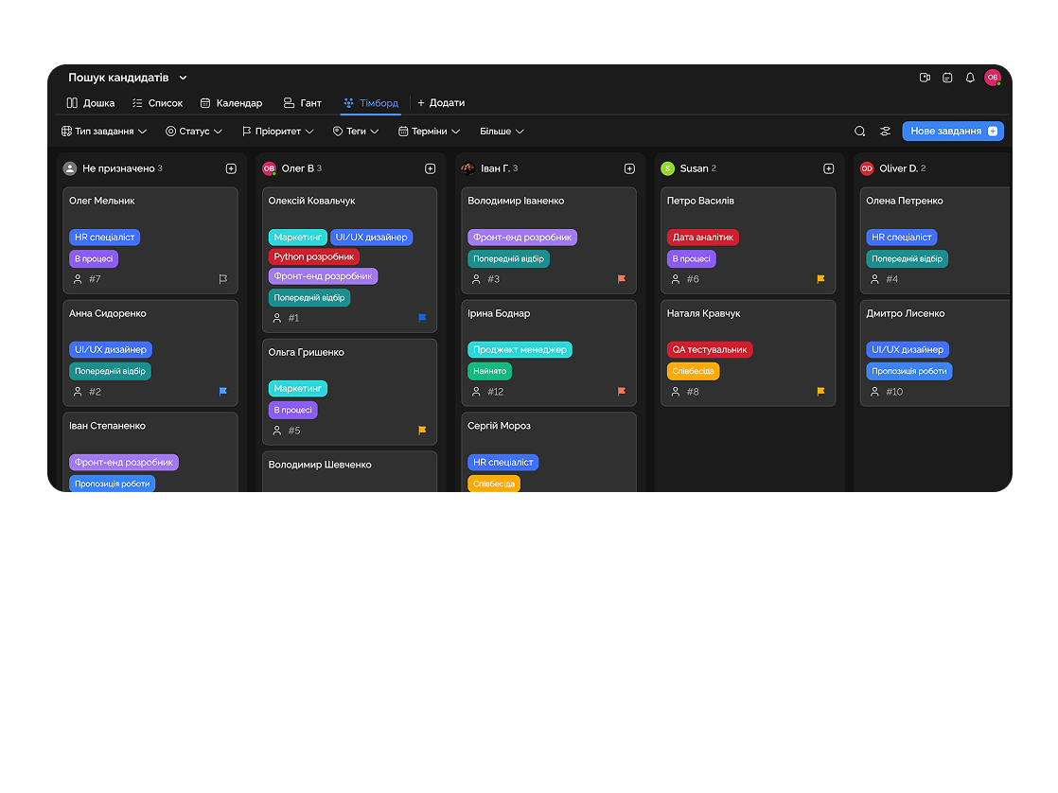Click the video call camera icon
Image resolution: width=1058 pixels, height=793 pixels.
coord(925,78)
